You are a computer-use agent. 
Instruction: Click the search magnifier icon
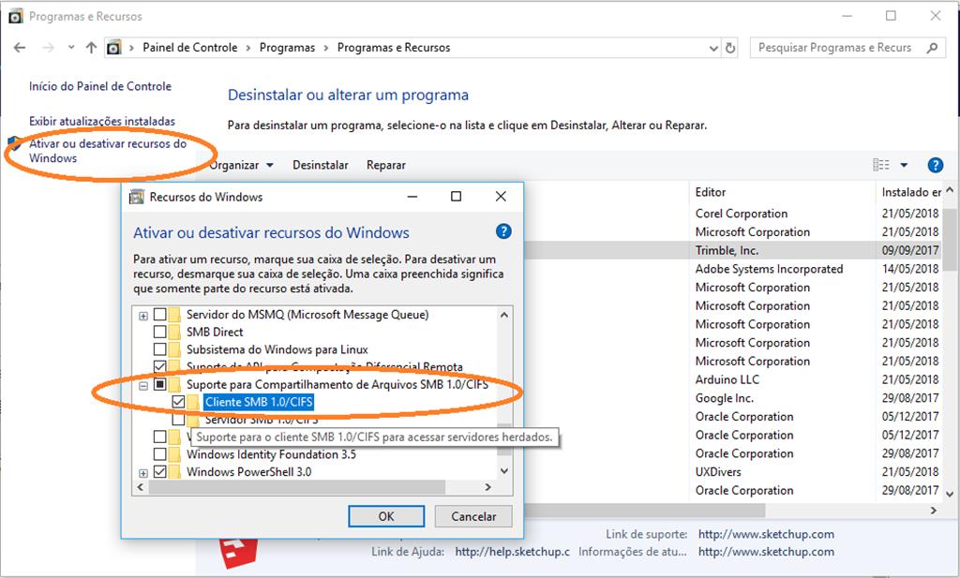point(932,48)
